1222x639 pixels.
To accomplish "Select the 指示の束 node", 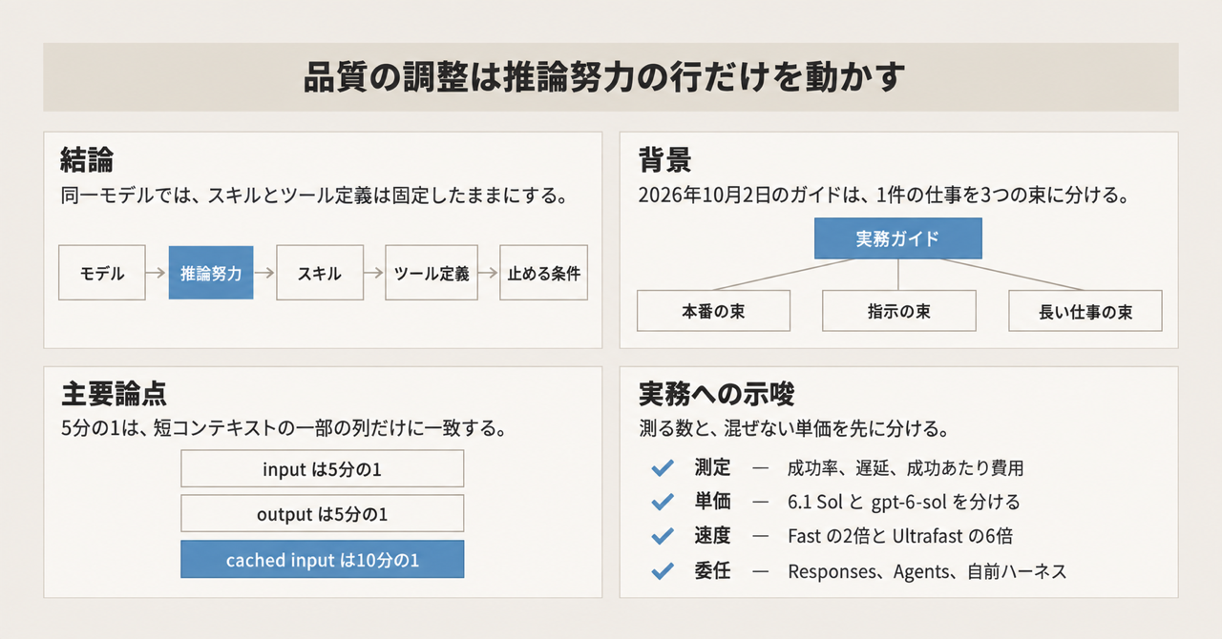I will point(899,311).
